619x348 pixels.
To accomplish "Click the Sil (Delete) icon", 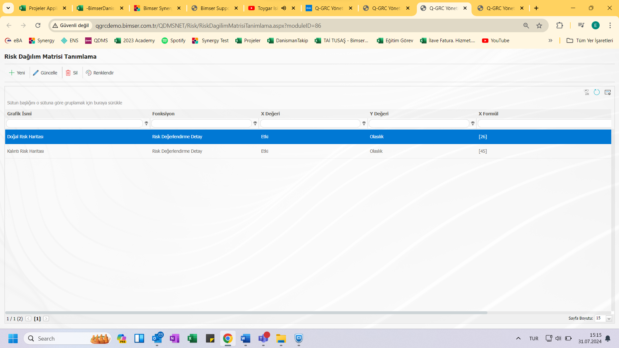I will point(71,72).
